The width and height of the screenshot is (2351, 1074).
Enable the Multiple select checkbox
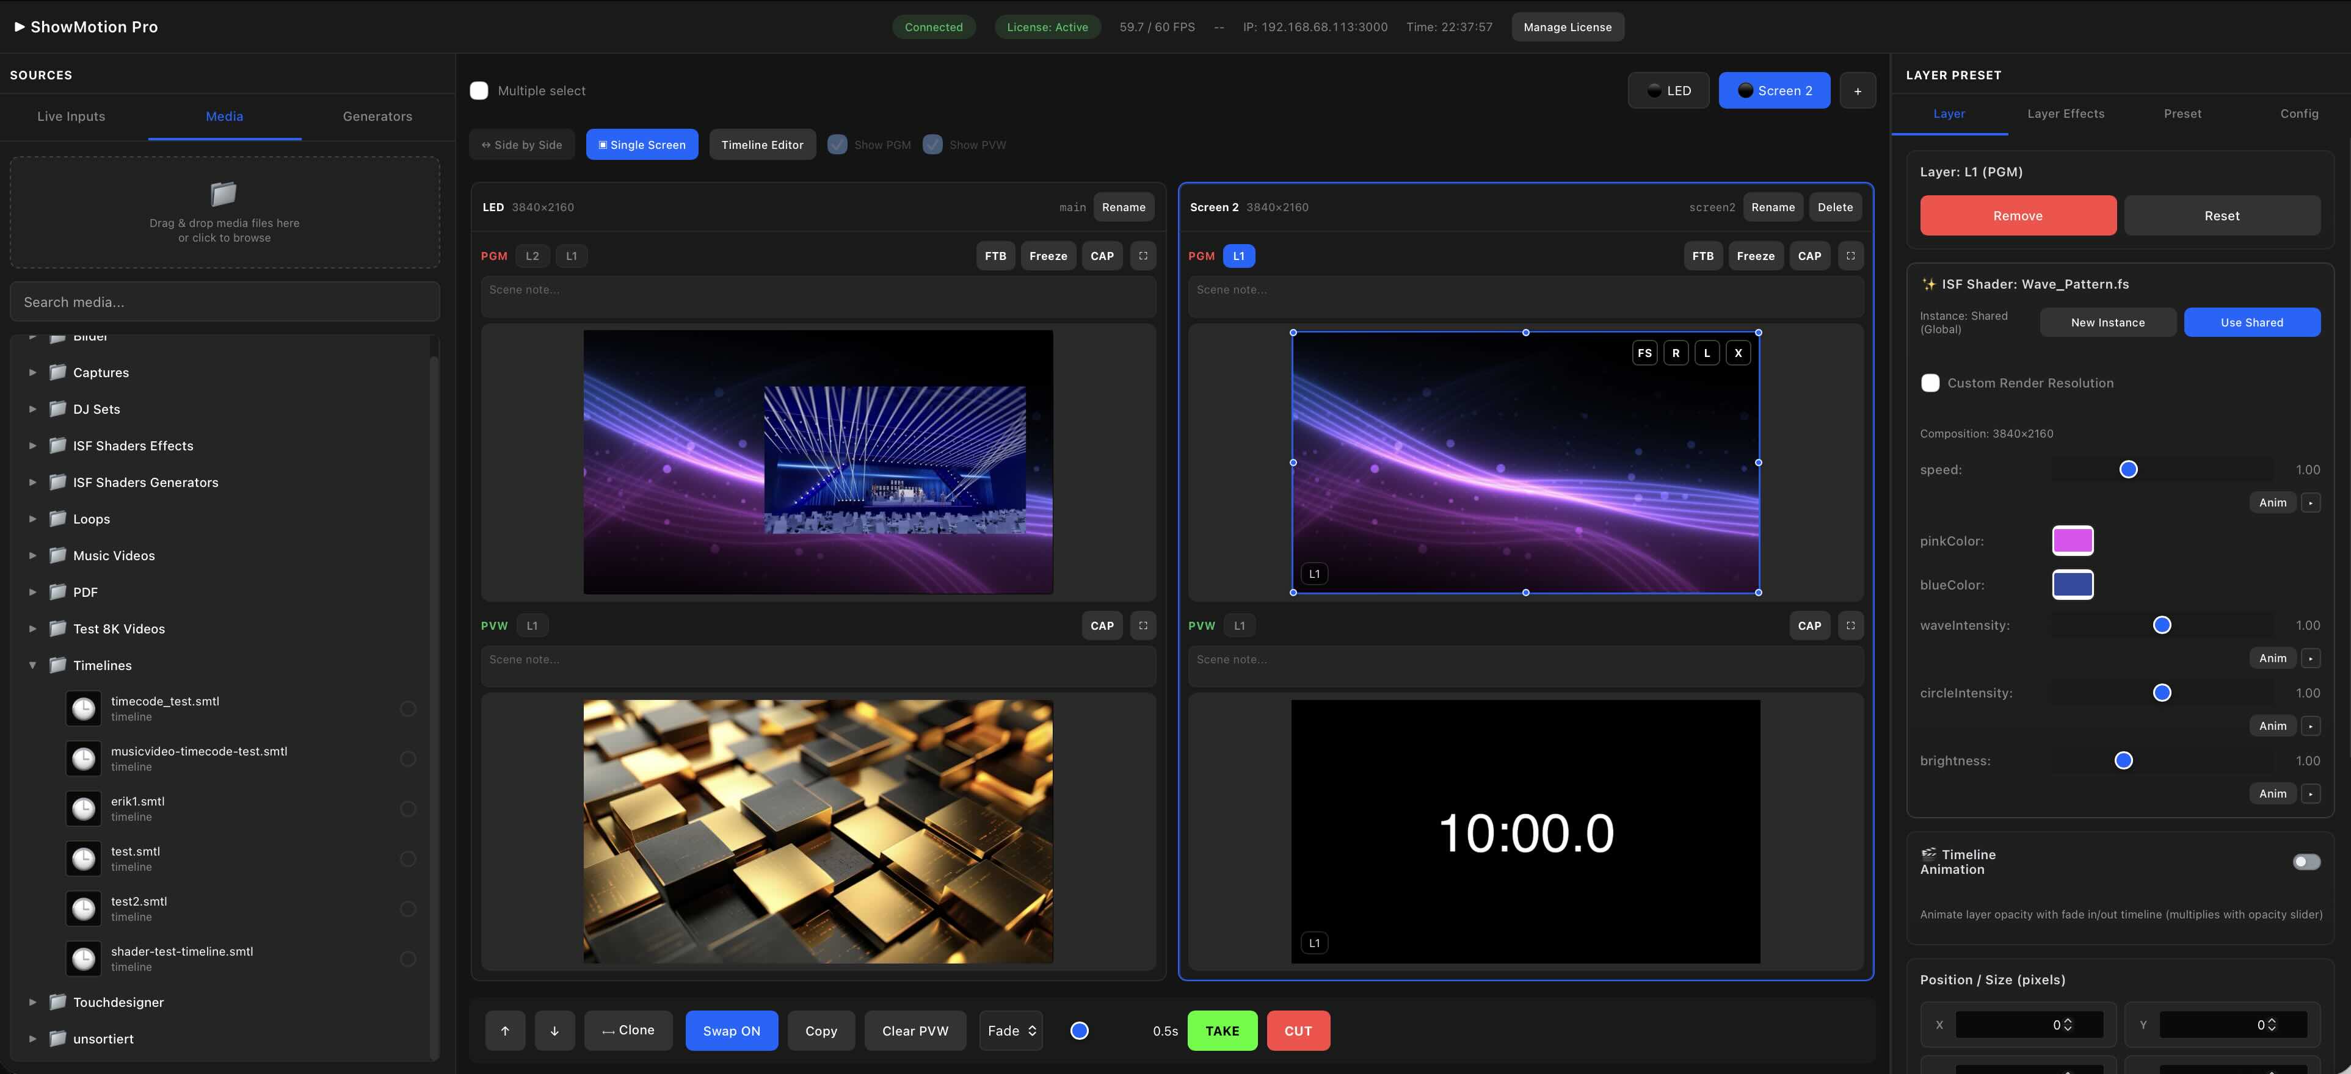[479, 90]
